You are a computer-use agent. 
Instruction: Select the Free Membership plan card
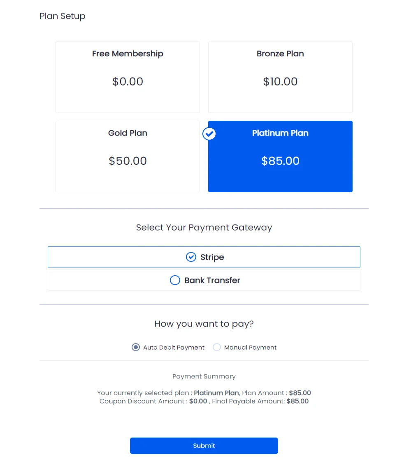[x=128, y=77]
